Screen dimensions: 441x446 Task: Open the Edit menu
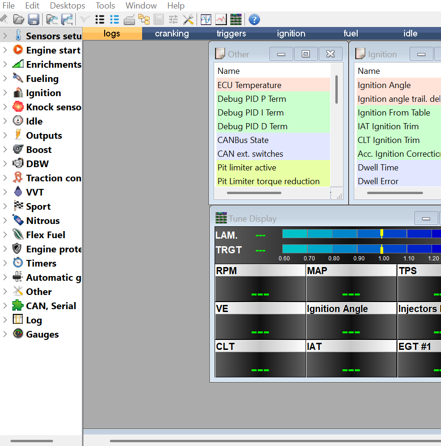click(x=32, y=5)
